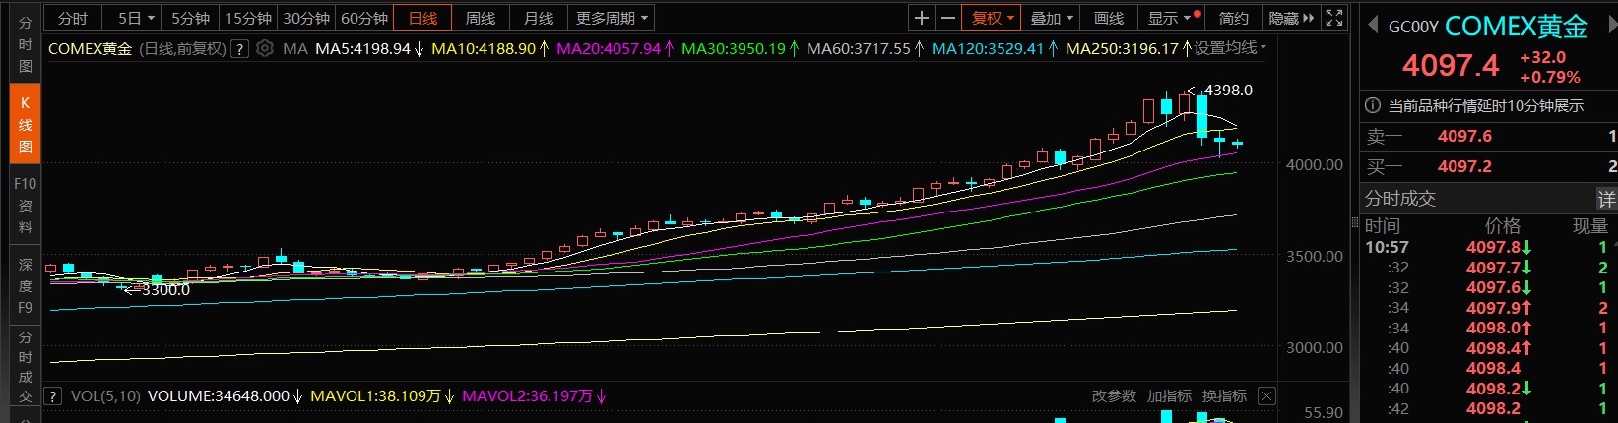
Task: Click VOLUME:34648.000 label
Action: point(219,396)
